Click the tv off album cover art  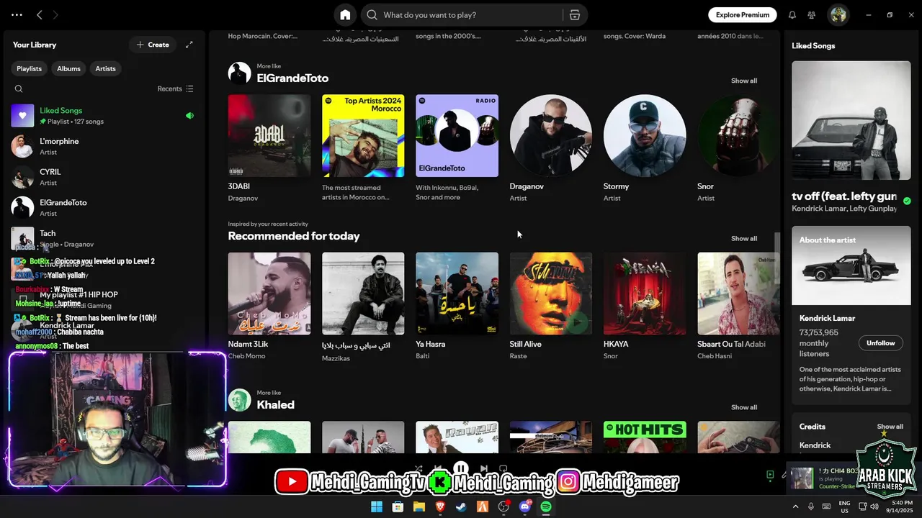[x=851, y=120]
